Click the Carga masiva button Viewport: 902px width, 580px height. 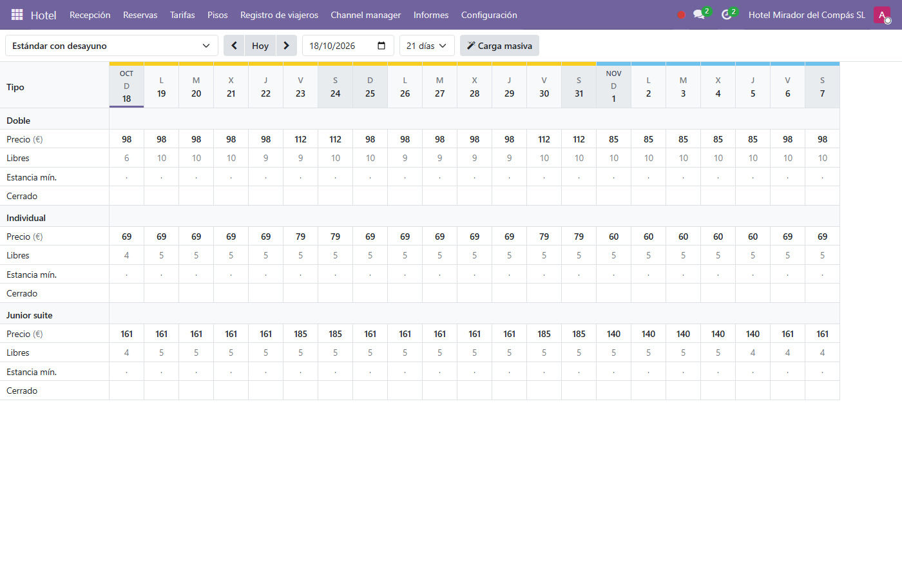pos(499,46)
